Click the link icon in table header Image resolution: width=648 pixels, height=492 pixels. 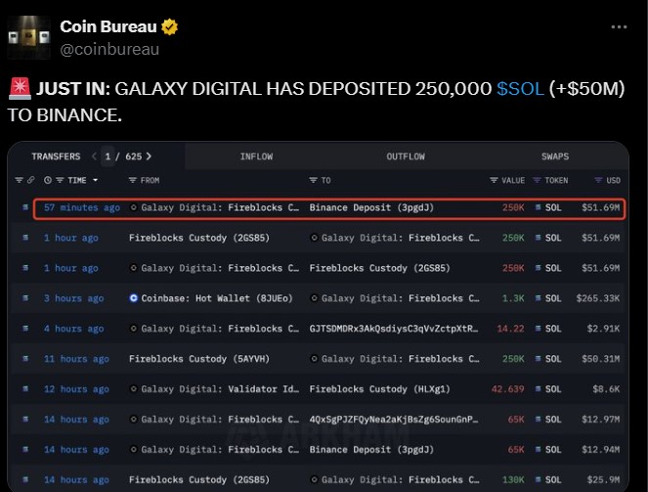31,180
